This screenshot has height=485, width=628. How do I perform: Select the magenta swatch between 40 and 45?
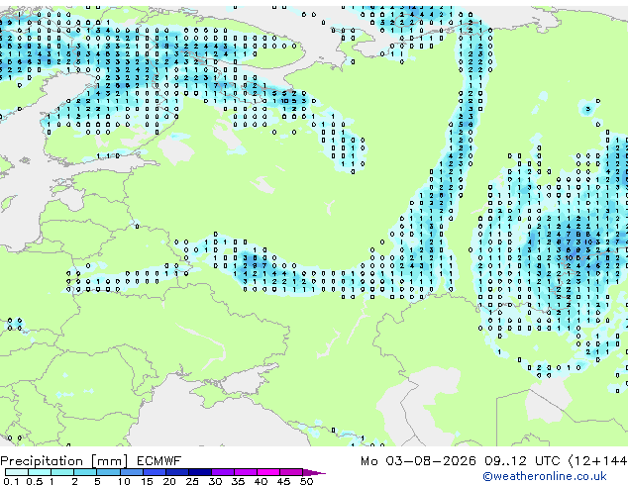click(268, 472)
